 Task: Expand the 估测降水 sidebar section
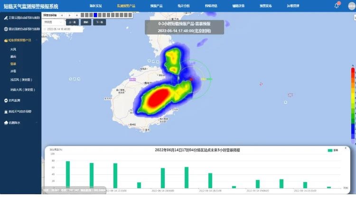(x=37, y=122)
